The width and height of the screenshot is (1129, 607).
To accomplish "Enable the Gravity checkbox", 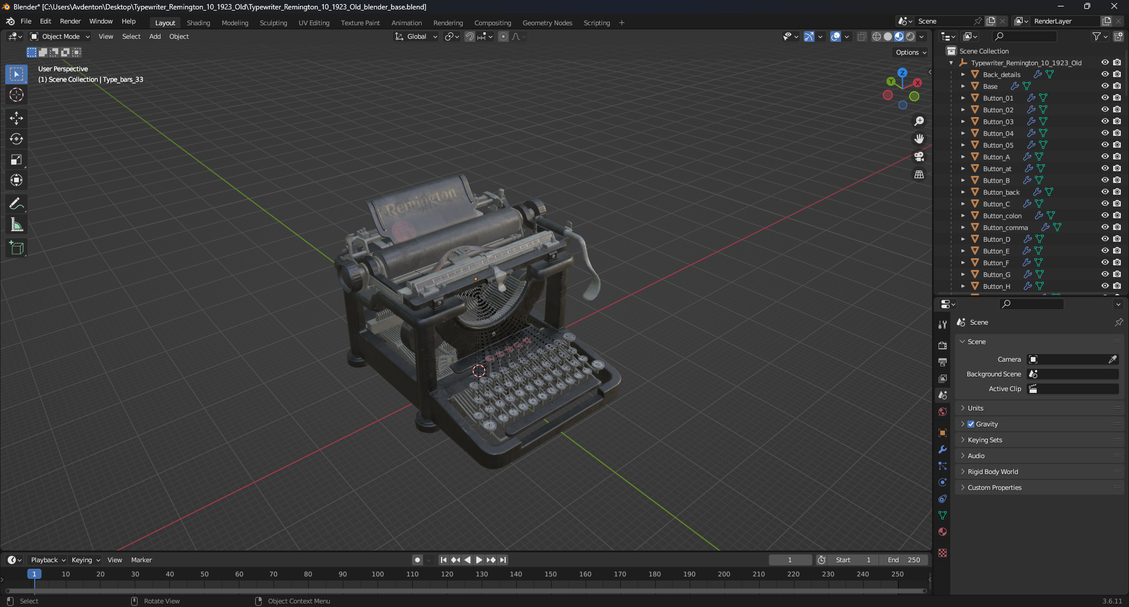I will pyautogui.click(x=971, y=424).
